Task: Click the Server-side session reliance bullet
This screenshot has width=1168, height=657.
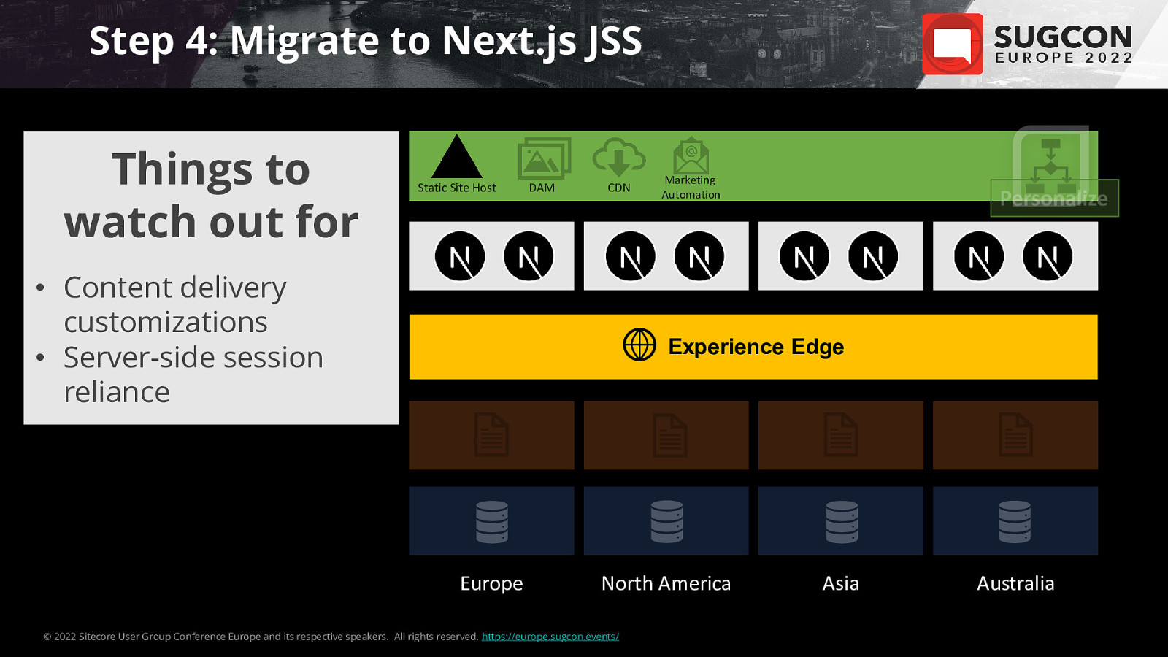Action: pyautogui.click(x=193, y=374)
